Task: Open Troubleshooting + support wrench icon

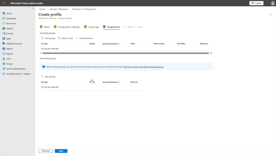Action: click(x=4, y=74)
